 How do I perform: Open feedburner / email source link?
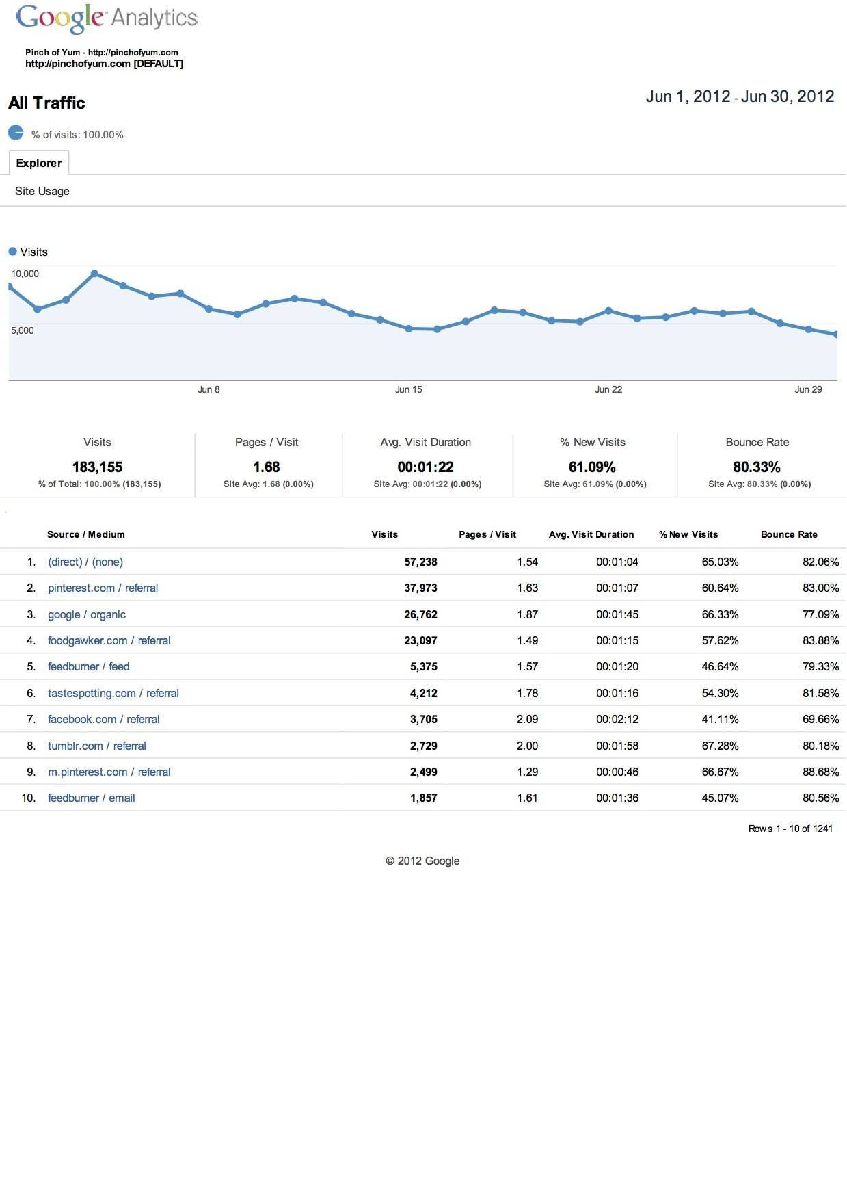(x=92, y=798)
